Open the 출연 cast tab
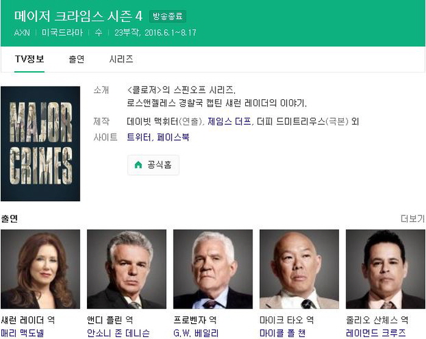This screenshot has height=339, width=426. click(77, 59)
